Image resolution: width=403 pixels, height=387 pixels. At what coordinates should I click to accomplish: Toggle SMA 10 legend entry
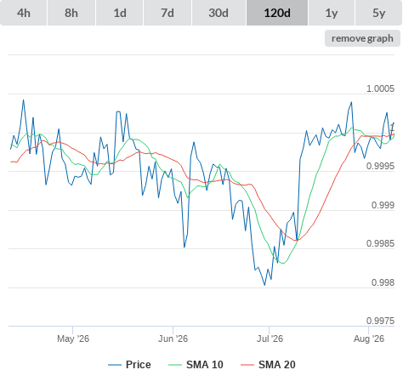205,365
